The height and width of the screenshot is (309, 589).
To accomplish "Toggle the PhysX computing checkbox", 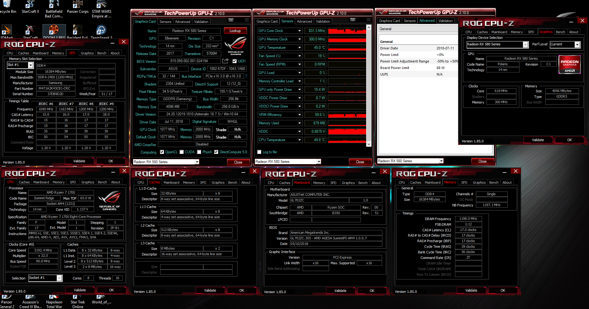I will tap(199, 152).
